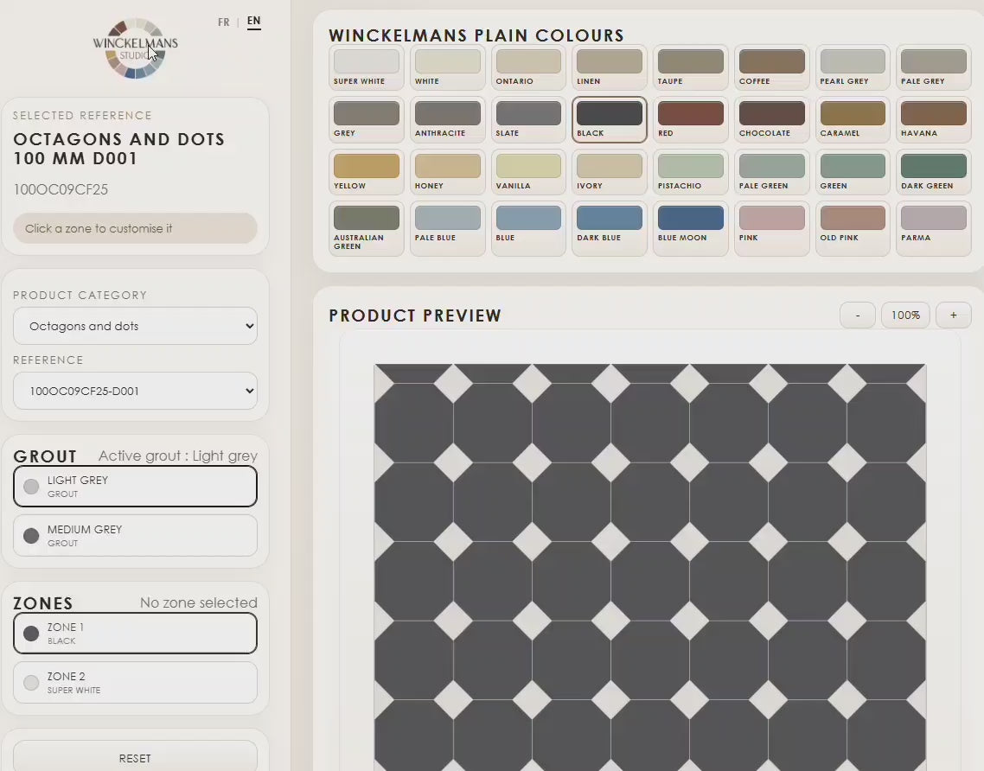Select the Blue Moon colour swatch
The image size is (984, 771).
click(690, 228)
